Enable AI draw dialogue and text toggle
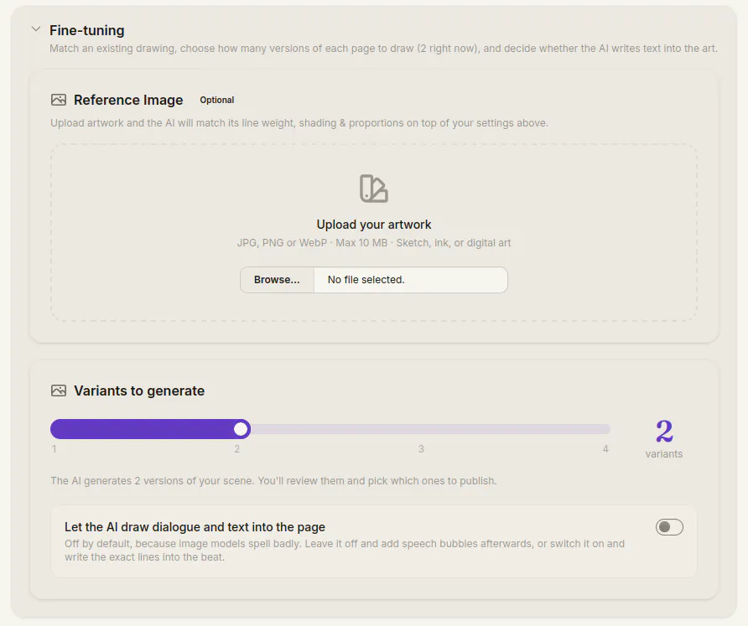Screen dimensions: 748x626 click(x=669, y=527)
